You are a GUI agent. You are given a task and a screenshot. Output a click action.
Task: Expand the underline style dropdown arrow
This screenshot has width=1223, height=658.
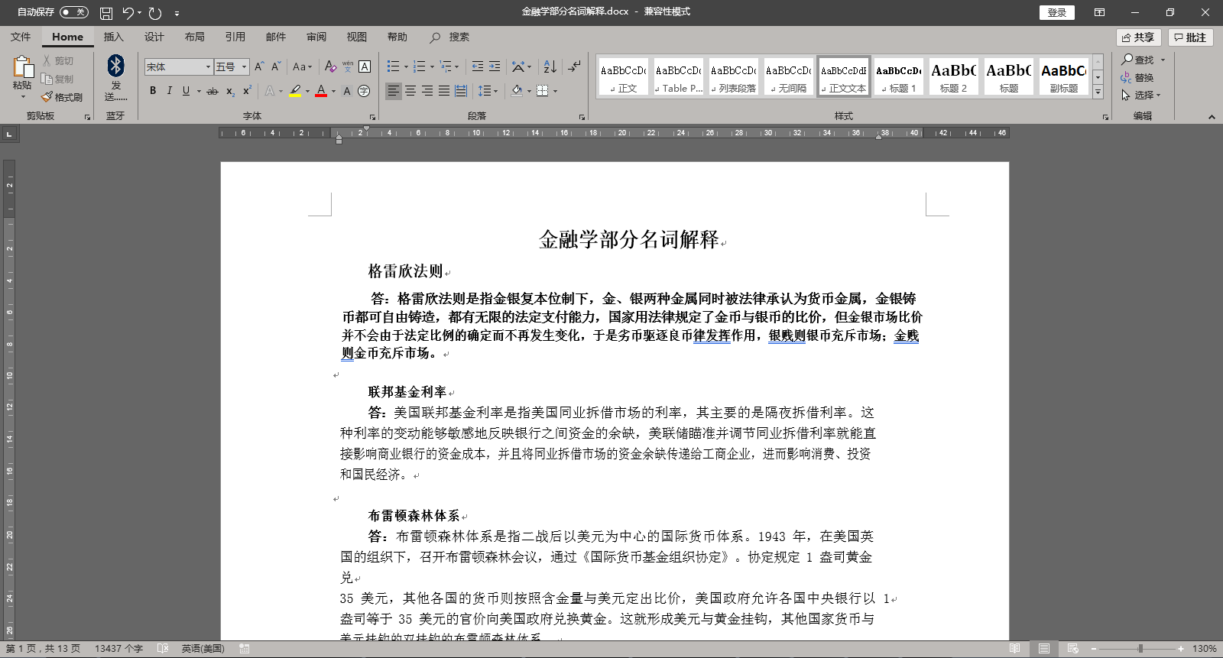click(x=199, y=91)
